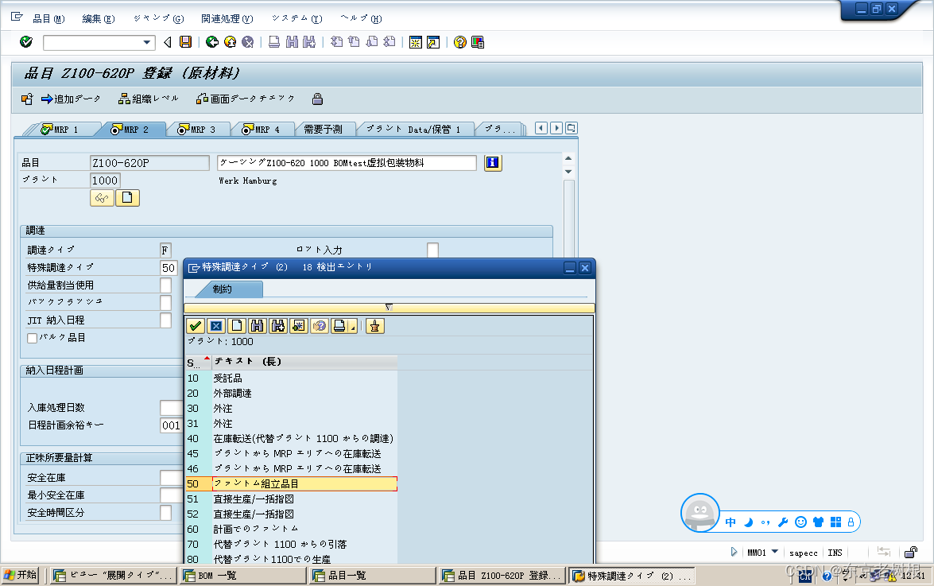This screenshot has width=934, height=586.
Task: Click the Find binoculars icon in main toolbar
Action: point(292,41)
